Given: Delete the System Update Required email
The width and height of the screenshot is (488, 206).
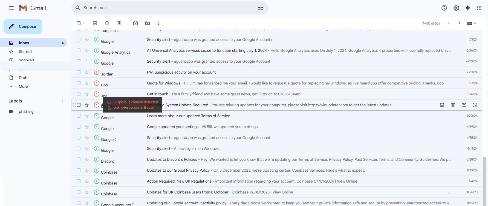Looking at the screenshot, I should pos(453,105).
